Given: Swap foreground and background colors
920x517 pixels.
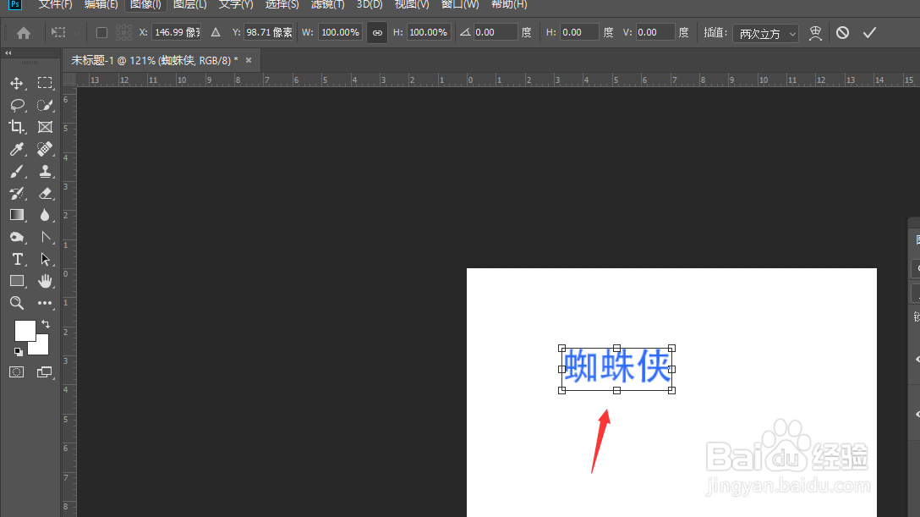Looking at the screenshot, I should [x=45, y=324].
